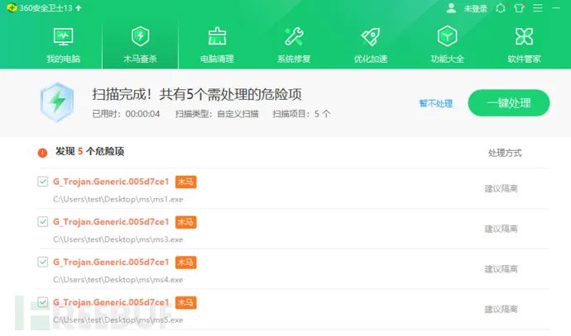Click the red danger alert icon
Screen dimensions: 571x336
coord(42,153)
